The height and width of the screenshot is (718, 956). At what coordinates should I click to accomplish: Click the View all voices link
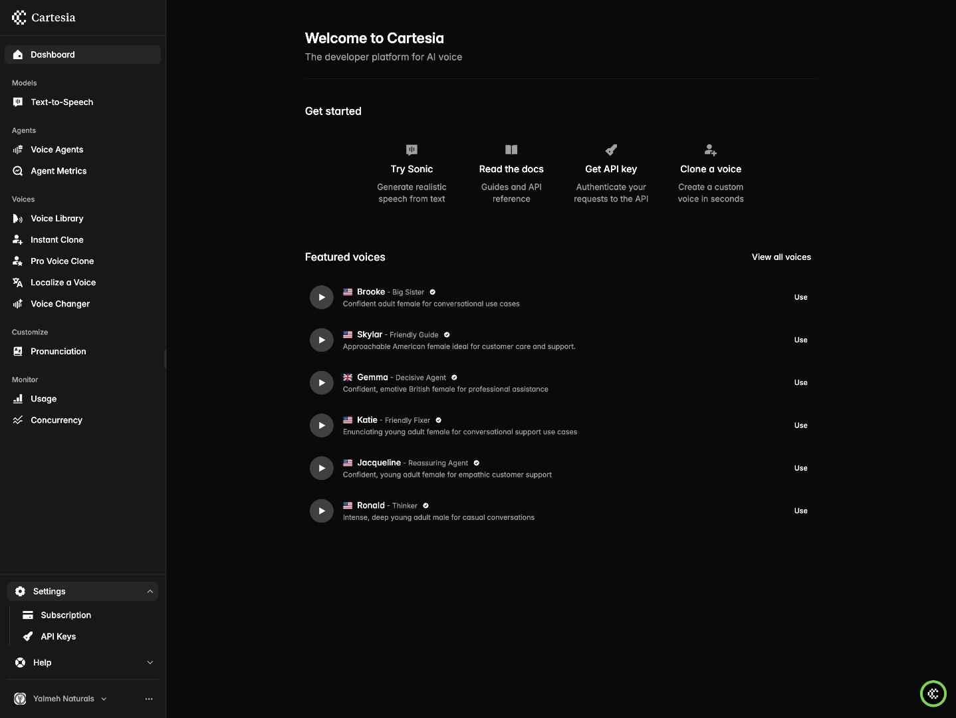point(781,257)
